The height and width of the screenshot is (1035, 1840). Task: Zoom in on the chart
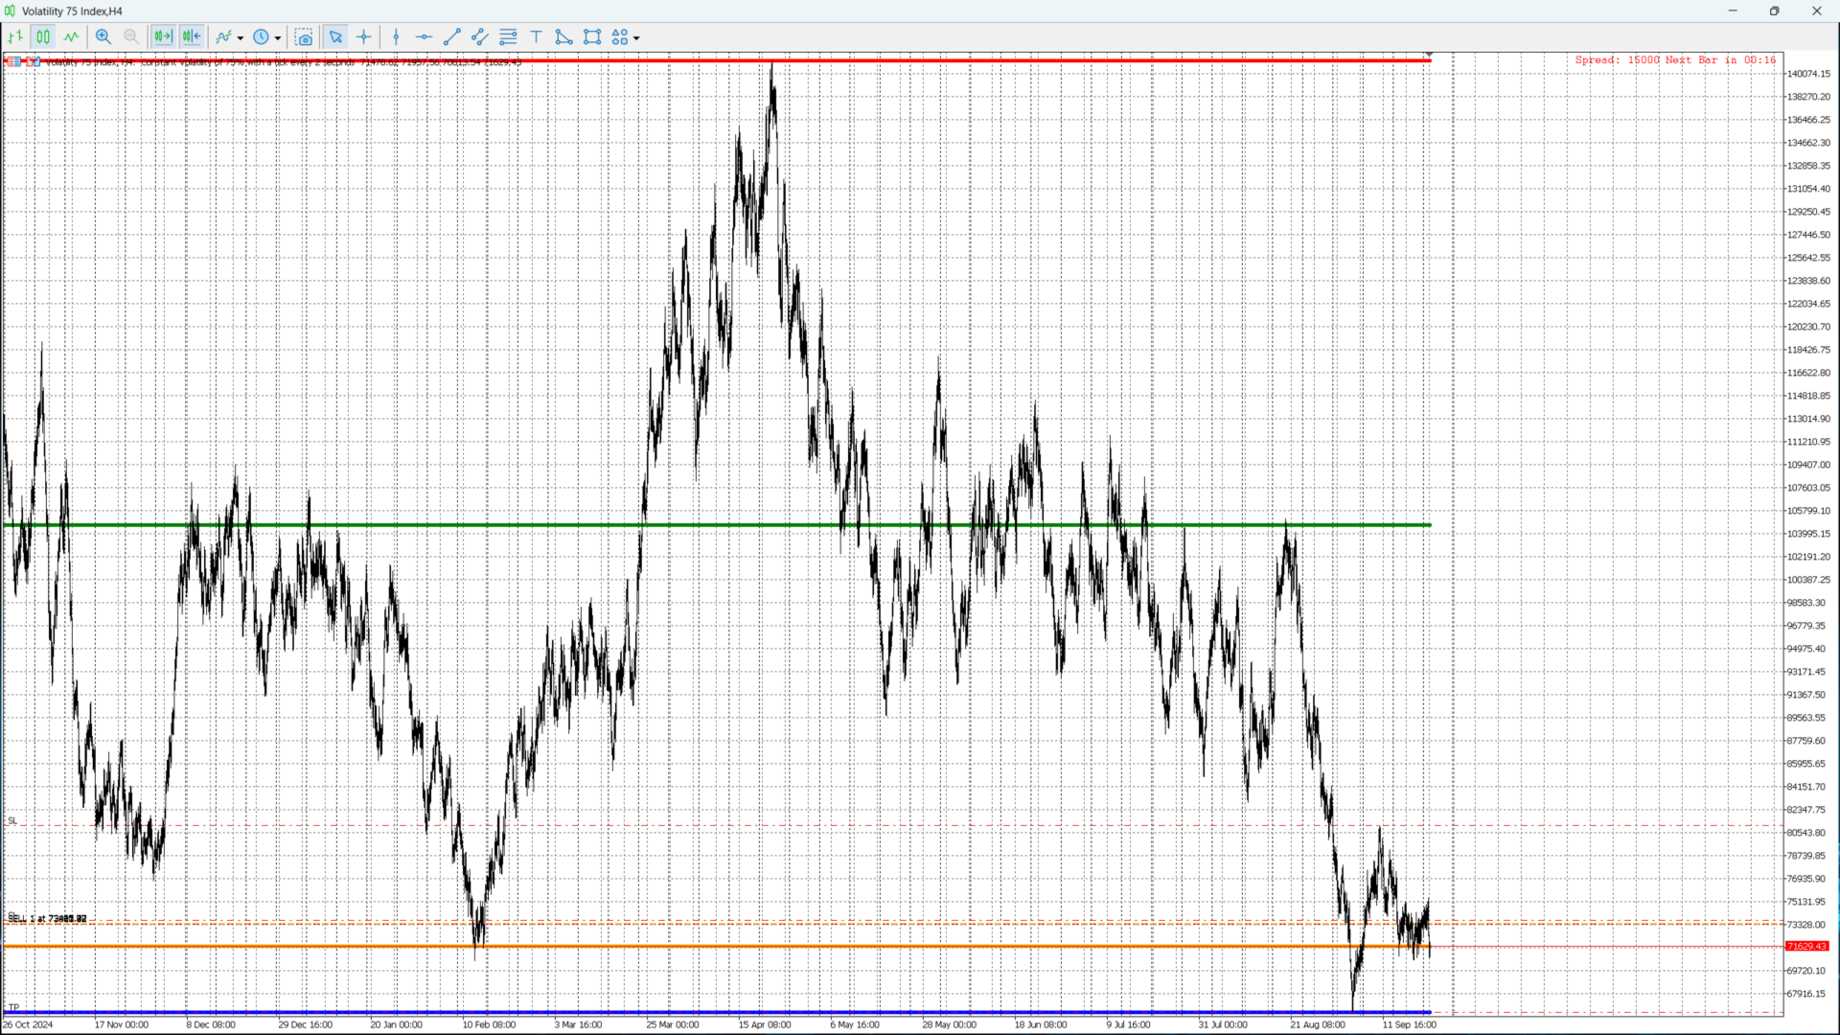click(103, 37)
